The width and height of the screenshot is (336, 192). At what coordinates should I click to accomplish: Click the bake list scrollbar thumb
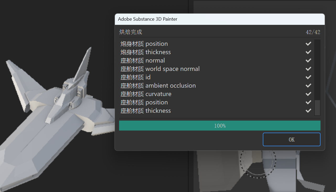[x=317, y=108]
